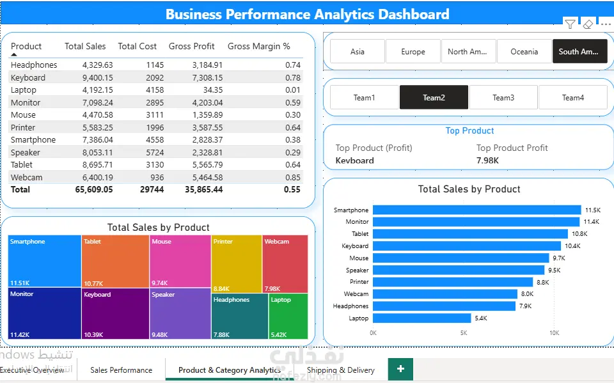Viewport: 614px width, 383px height.
Task: Open the More options ellipsis menu
Action: [x=606, y=24]
